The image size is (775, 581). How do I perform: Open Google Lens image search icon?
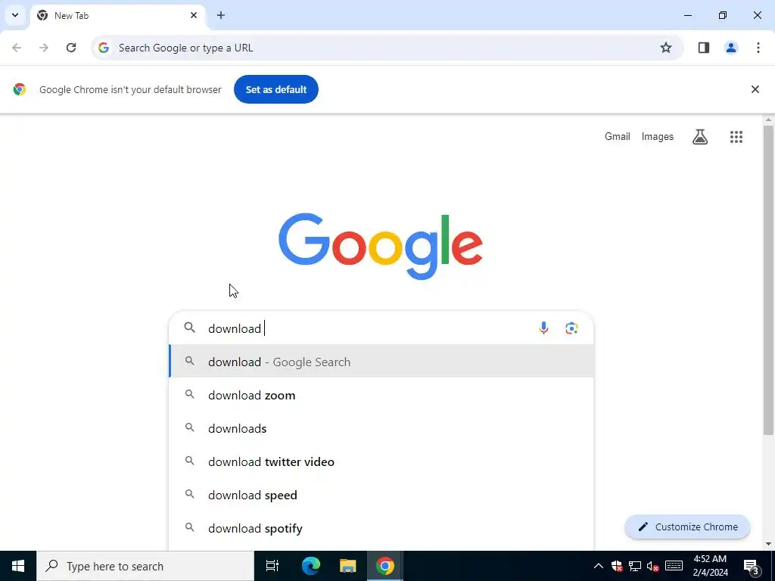tap(571, 328)
